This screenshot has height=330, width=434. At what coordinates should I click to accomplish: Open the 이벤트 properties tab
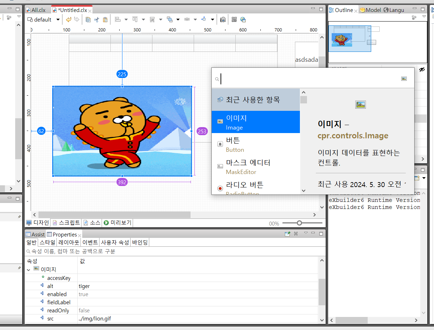pyautogui.click(x=90, y=242)
